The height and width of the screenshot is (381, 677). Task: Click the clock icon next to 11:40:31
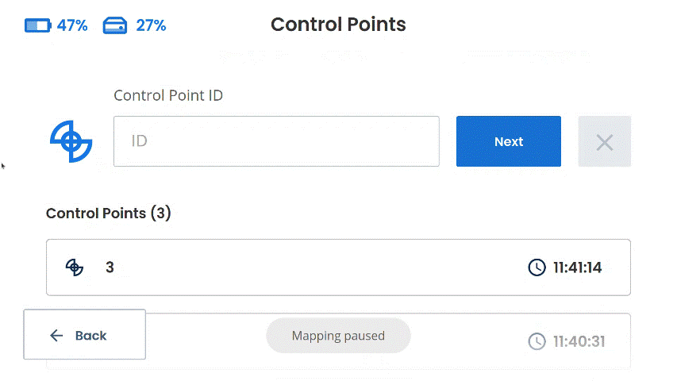pos(537,341)
